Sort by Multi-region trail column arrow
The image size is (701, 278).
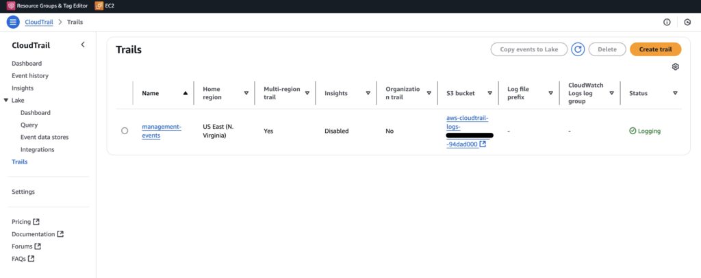point(307,93)
